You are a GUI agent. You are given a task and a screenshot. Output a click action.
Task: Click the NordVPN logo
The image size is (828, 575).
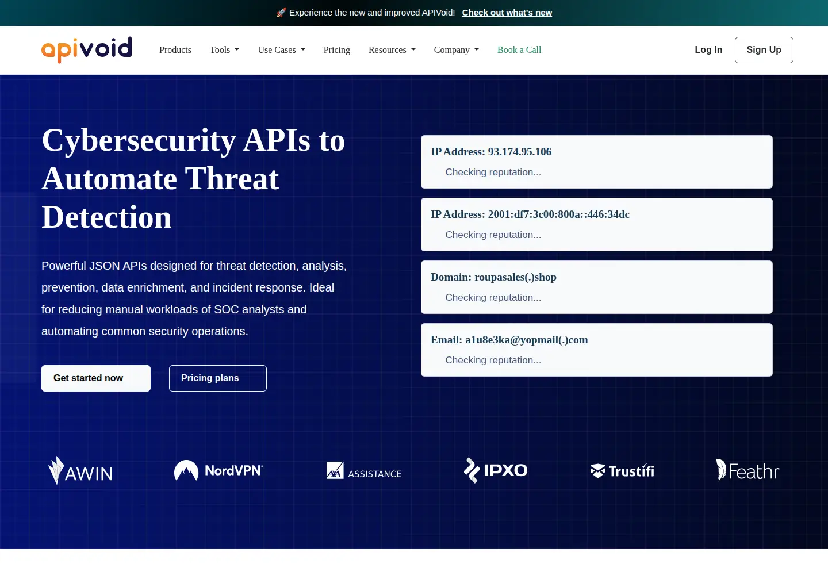point(218,470)
